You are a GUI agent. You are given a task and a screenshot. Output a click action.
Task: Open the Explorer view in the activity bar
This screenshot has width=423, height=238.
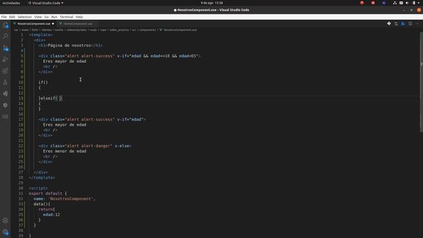pos(5,25)
